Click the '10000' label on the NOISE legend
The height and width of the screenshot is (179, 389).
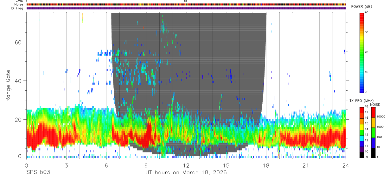pos(381,117)
